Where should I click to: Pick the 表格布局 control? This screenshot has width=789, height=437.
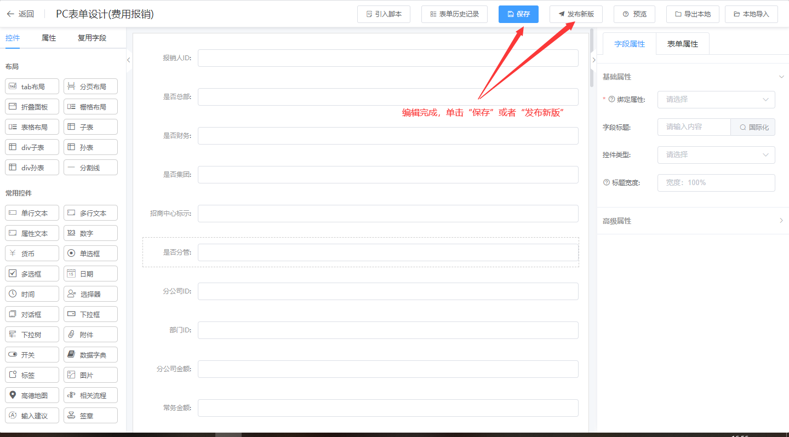pyautogui.click(x=32, y=127)
